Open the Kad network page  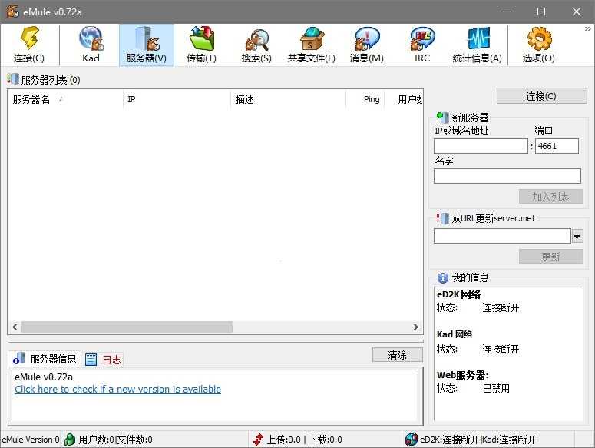(x=91, y=45)
